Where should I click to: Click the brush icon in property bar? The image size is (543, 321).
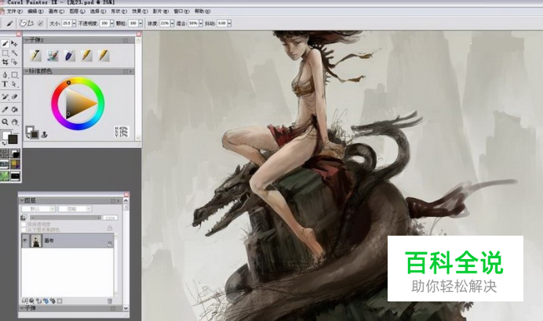[9, 23]
